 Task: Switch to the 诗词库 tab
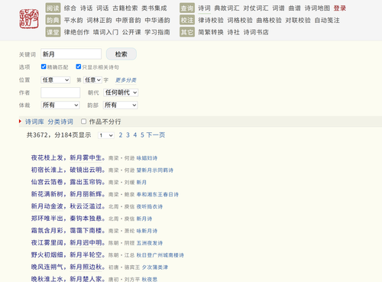pos(34,122)
